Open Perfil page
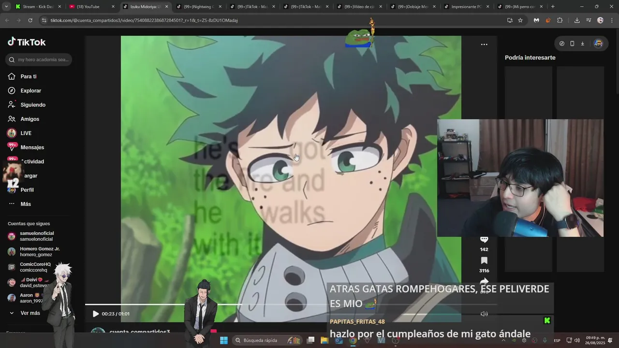This screenshot has height=348, width=619. (x=27, y=190)
